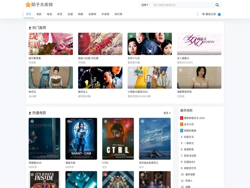
Task: Open the 女人我最大 Queen thumbnail
Action: (199, 44)
